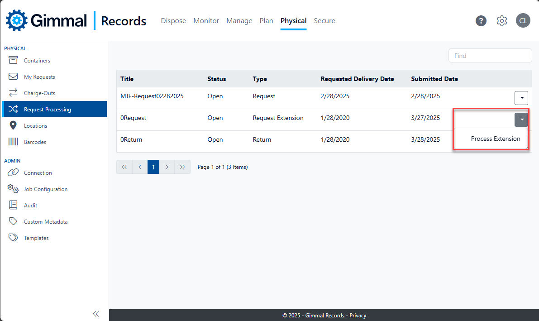Choose Process Extension from the menu
This screenshot has width=539, height=321.
point(496,139)
